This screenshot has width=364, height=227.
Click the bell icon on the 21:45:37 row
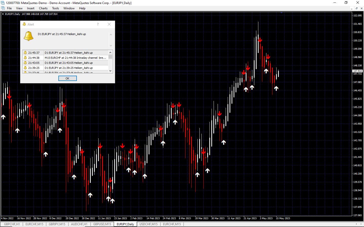[x=25, y=53]
